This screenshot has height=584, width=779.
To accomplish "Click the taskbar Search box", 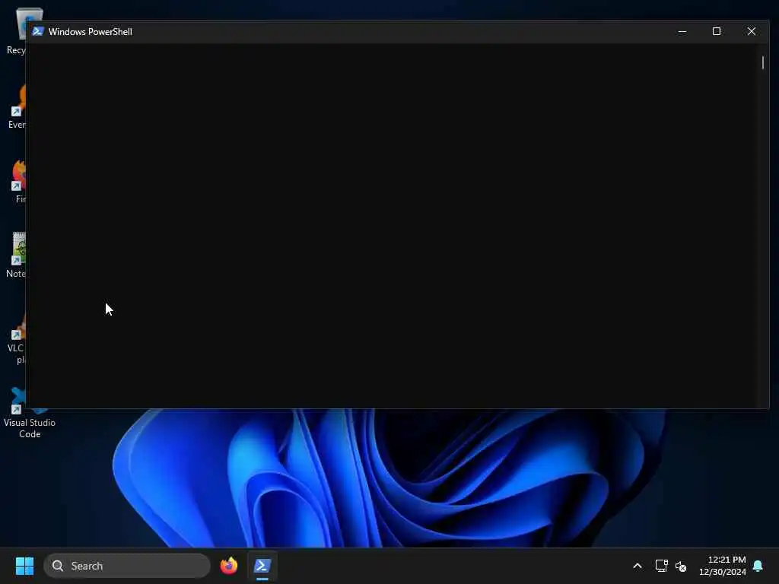I will tap(127, 566).
